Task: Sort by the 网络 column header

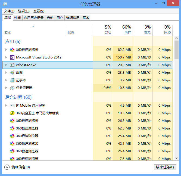Action: tap(163, 30)
